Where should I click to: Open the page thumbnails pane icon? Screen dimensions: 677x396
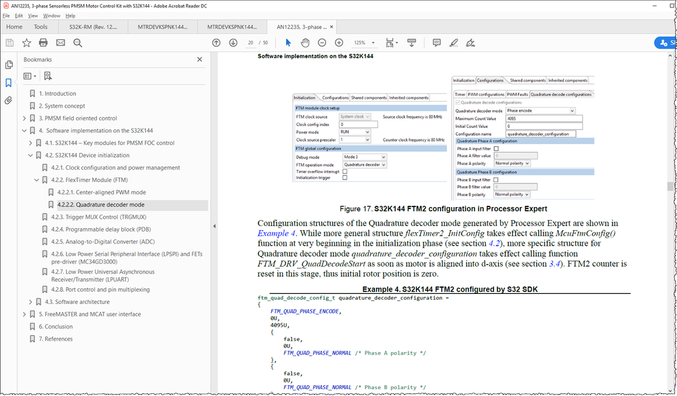(9, 65)
